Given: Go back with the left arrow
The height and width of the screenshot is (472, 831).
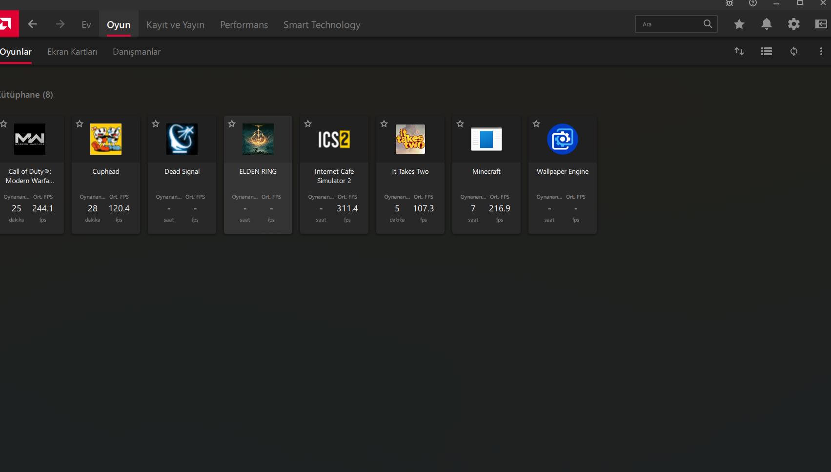Looking at the screenshot, I should click(32, 24).
